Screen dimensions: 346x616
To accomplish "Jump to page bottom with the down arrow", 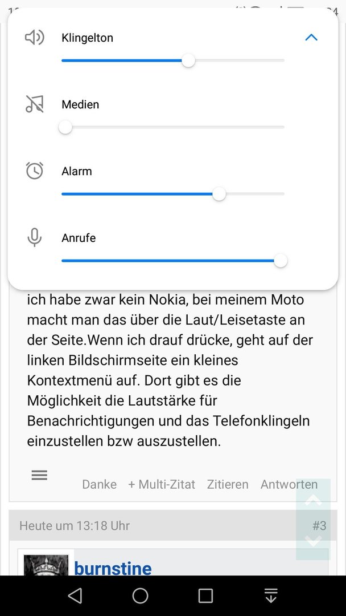I will [313, 541].
